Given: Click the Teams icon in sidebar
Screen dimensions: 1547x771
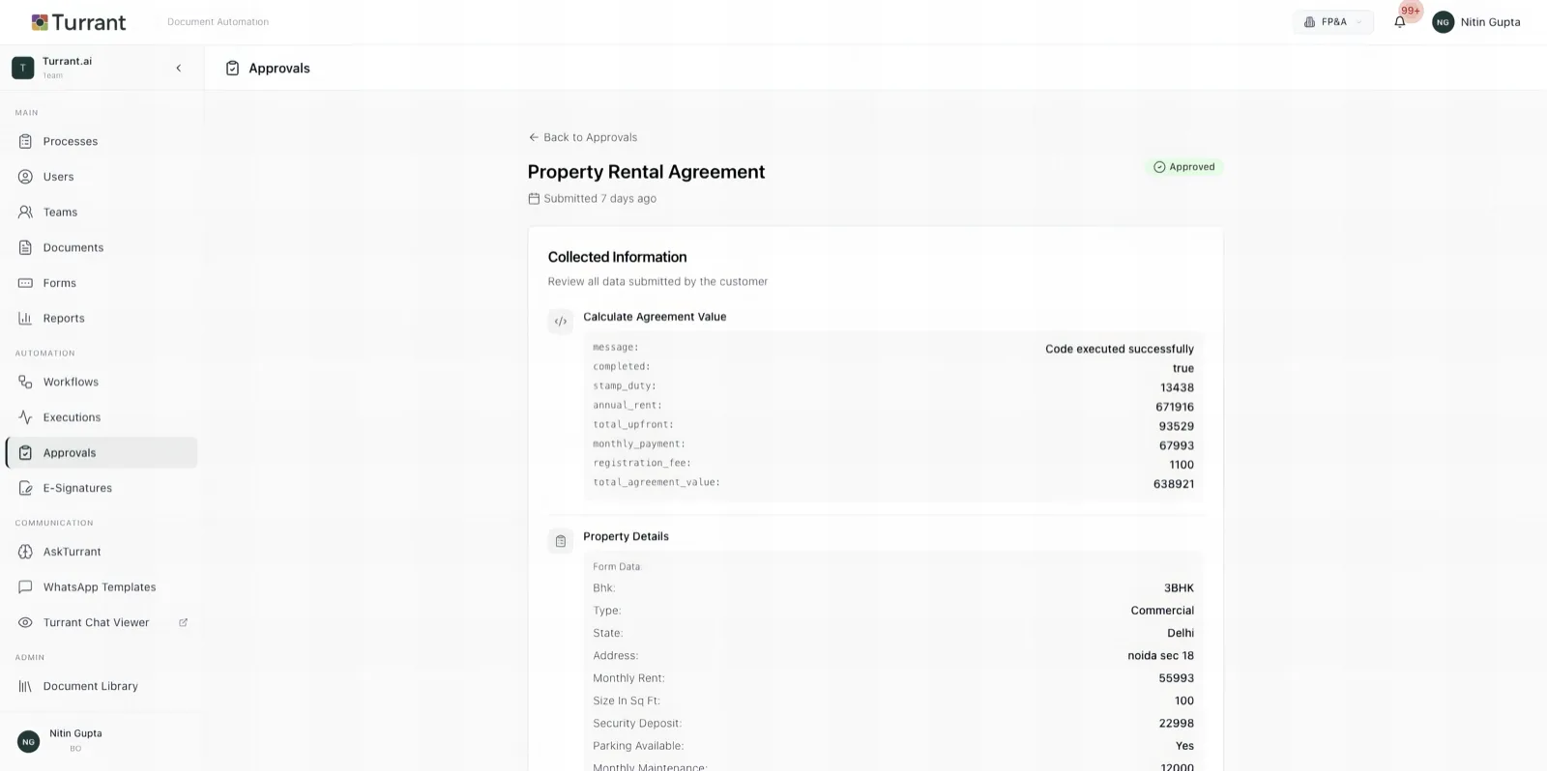Looking at the screenshot, I should click(x=26, y=212).
